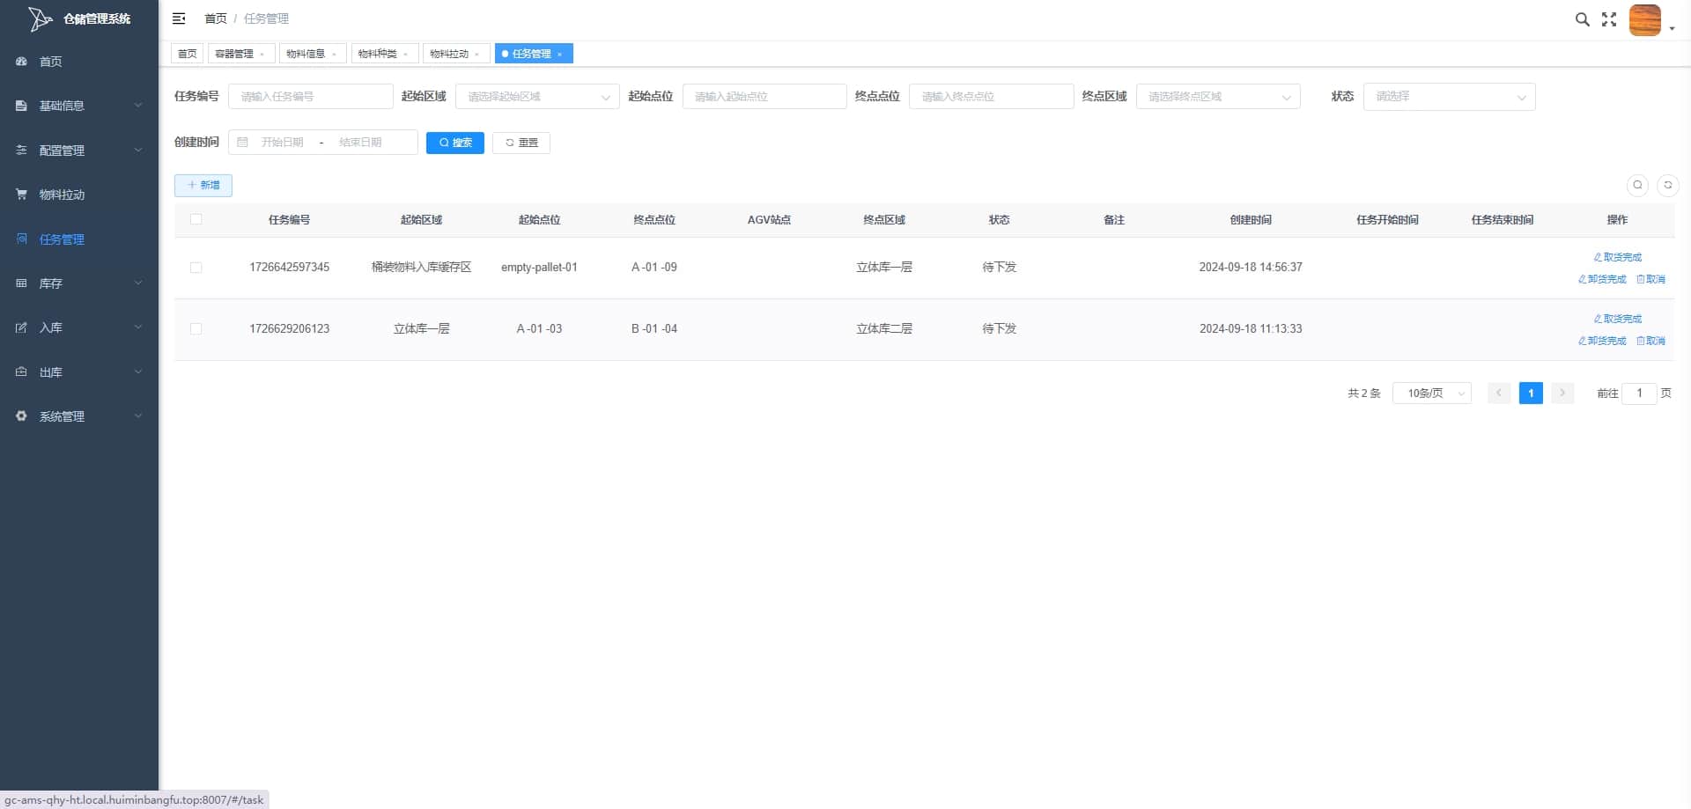The image size is (1691, 809).
Task: Click the 入库 edit icon in sidebar
Action: pyautogui.click(x=21, y=327)
